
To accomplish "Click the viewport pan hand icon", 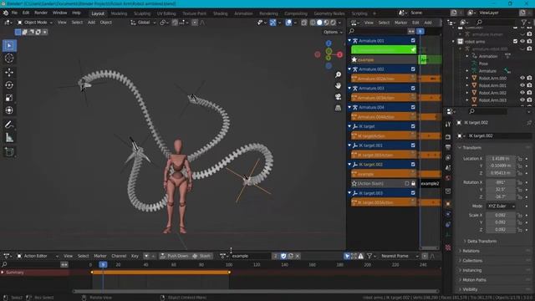I will point(338,85).
